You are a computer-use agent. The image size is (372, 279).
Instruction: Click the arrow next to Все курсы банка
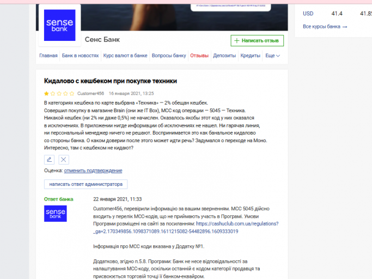coord(345,27)
